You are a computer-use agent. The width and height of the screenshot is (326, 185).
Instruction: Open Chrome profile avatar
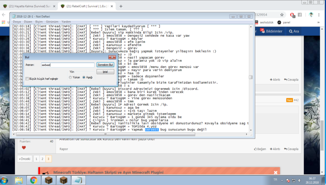pos(311,15)
